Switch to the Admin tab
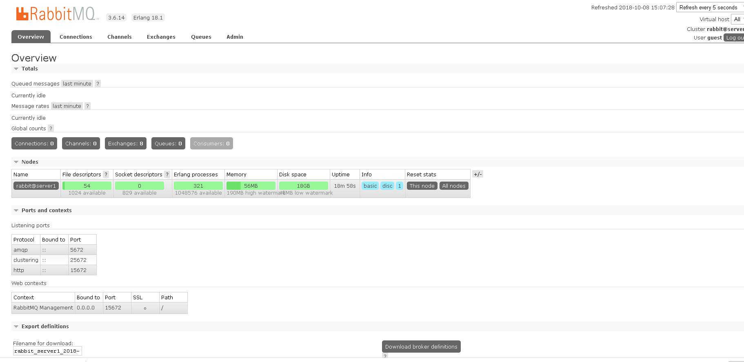 235,37
